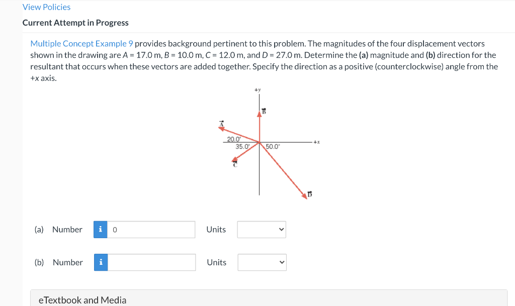This screenshot has height=306, width=515.
Task: Open the Units dropdown for part (b)
Action: (x=262, y=262)
